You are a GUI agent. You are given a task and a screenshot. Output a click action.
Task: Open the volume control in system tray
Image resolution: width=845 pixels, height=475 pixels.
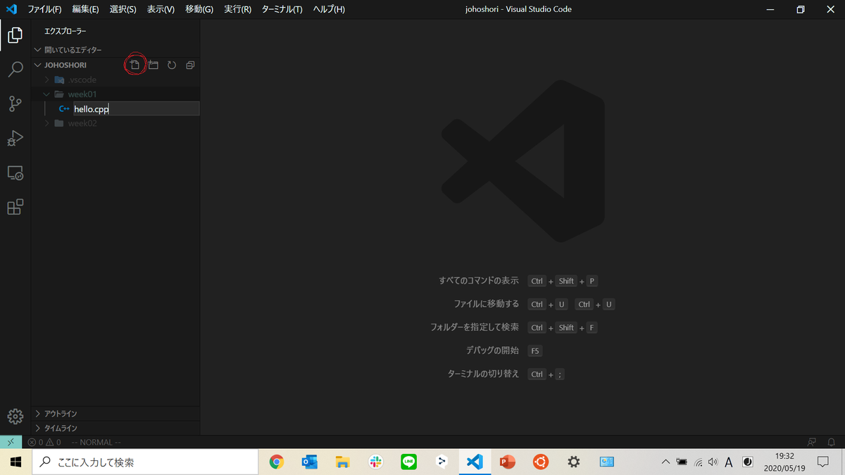(x=713, y=462)
